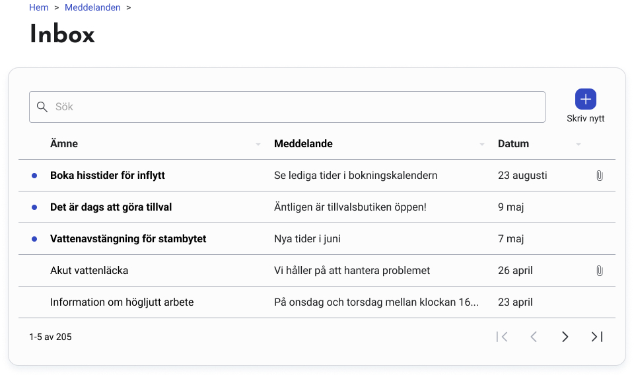Image resolution: width=634 pixels, height=377 pixels.
Task: Click the magnifier icon in search bar
Action: point(42,107)
